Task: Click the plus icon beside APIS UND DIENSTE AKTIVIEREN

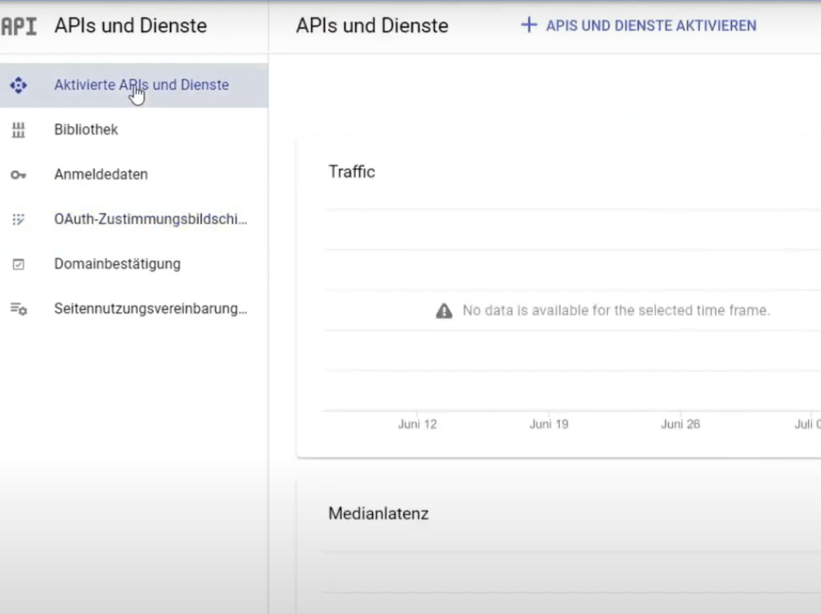Action: (528, 25)
